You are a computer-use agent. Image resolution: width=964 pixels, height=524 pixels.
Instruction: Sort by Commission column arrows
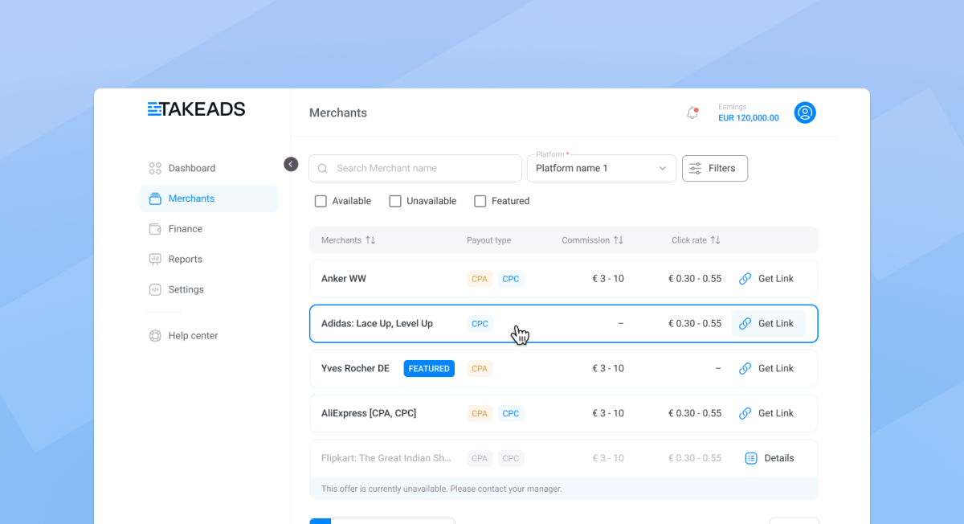[619, 240]
